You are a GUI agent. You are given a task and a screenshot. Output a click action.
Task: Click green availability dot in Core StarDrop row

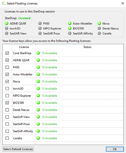pos(38,53)
